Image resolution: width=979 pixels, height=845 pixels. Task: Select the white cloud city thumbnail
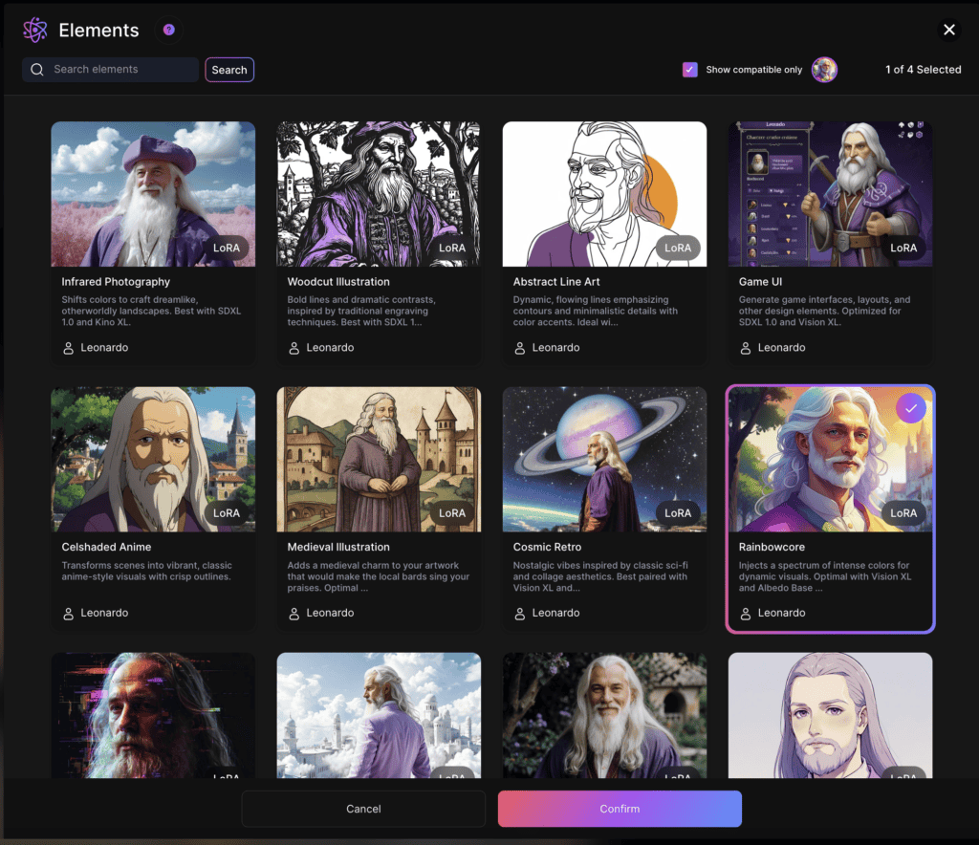(379, 715)
